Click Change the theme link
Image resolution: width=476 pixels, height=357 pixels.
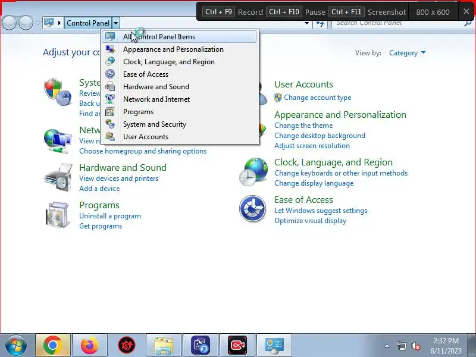(x=303, y=126)
